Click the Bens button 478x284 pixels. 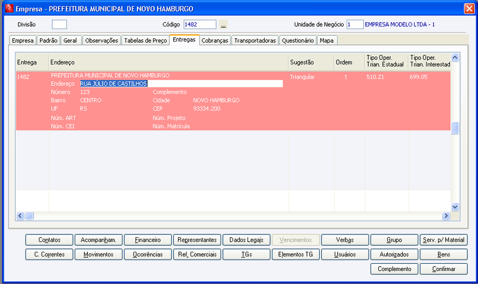click(443, 255)
